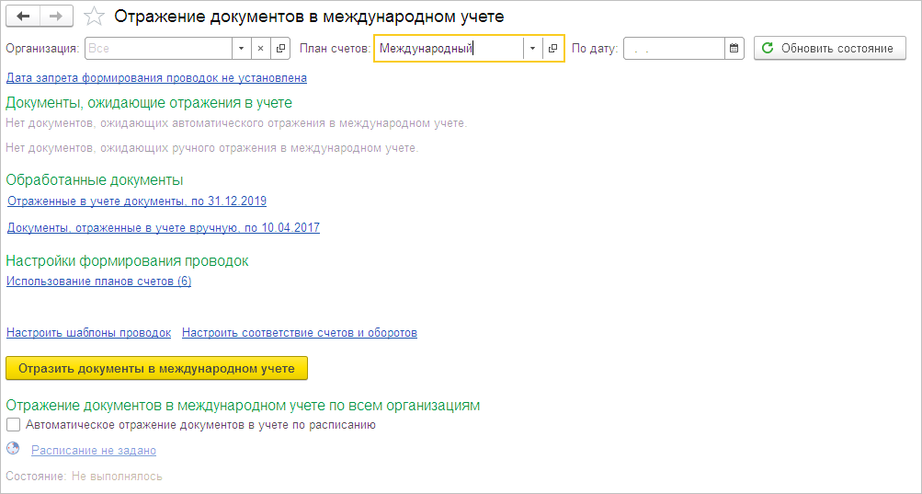Open Расписание не задано link
Viewport: 922px width, 494px height.
pyautogui.click(x=94, y=451)
